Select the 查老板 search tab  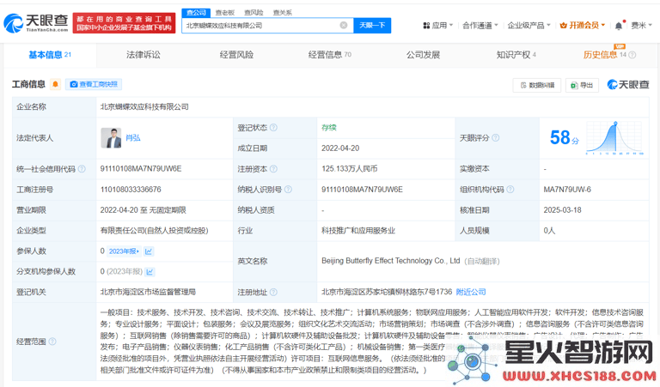225,13
